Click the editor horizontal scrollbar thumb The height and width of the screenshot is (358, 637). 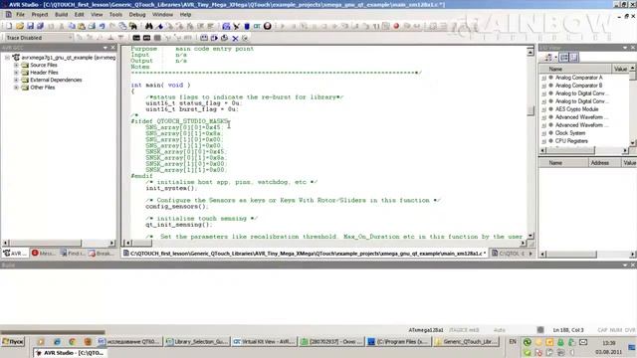tap(141, 243)
